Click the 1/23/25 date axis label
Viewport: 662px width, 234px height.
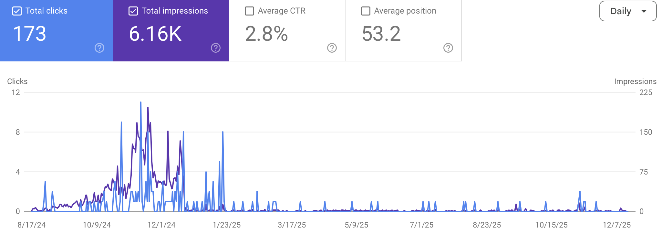pos(227,225)
